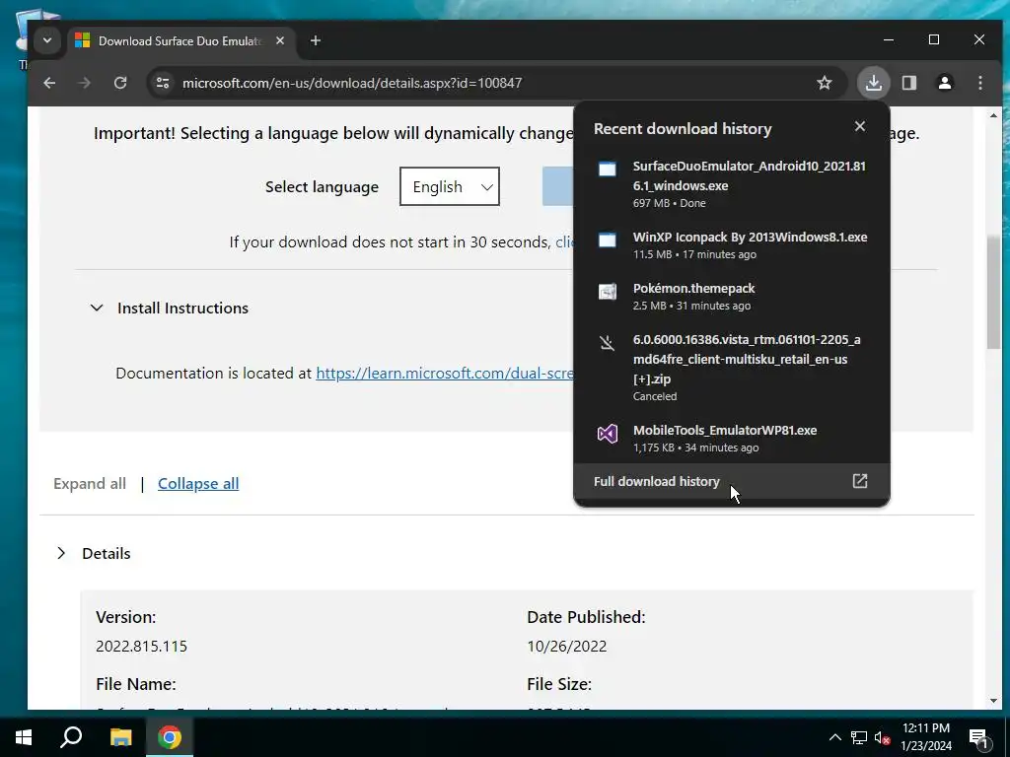The height and width of the screenshot is (757, 1010).
Task: Bookmark this page with the star icon
Action: [x=824, y=83]
